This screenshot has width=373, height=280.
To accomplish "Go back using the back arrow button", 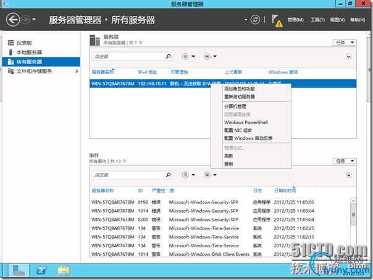I will [12, 20].
